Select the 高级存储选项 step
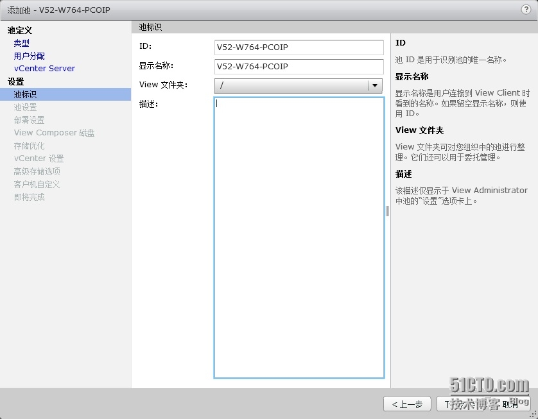The image size is (538, 419). click(37, 171)
